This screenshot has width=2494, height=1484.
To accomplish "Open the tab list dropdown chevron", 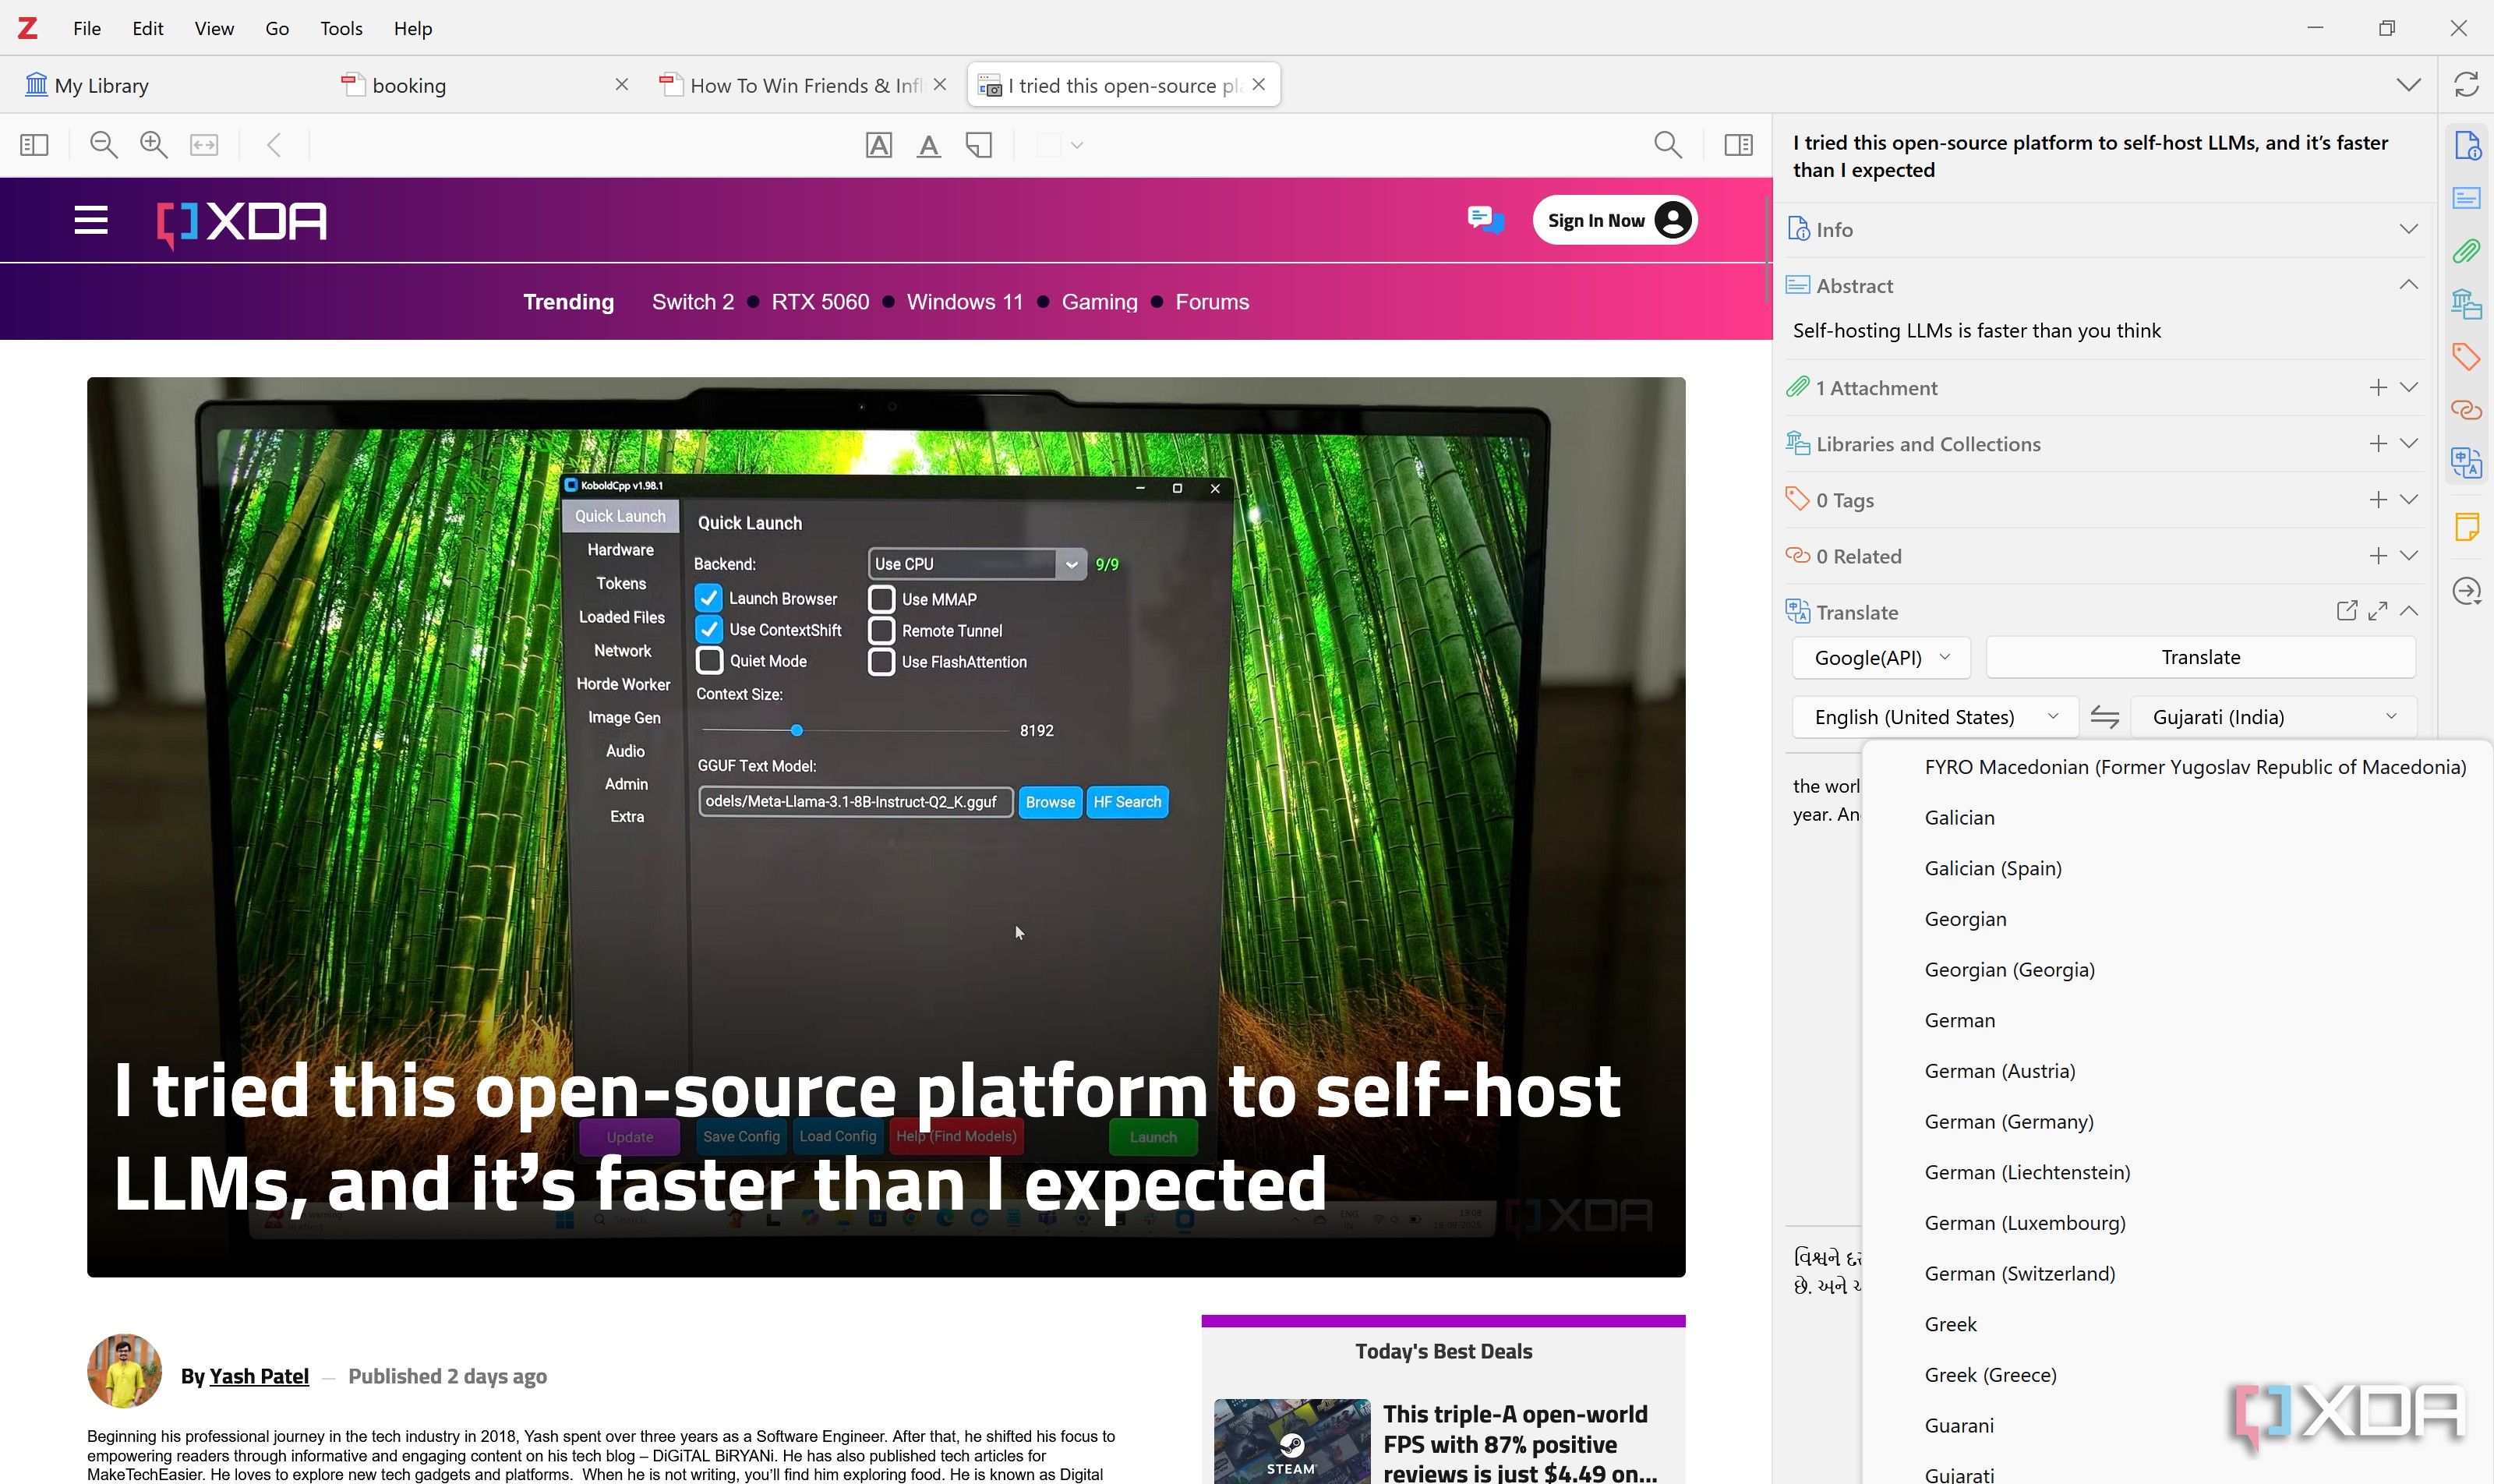I will (2408, 84).
